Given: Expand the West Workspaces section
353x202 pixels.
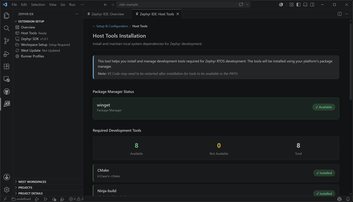Looking at the screenshot, I should point(48,182).
